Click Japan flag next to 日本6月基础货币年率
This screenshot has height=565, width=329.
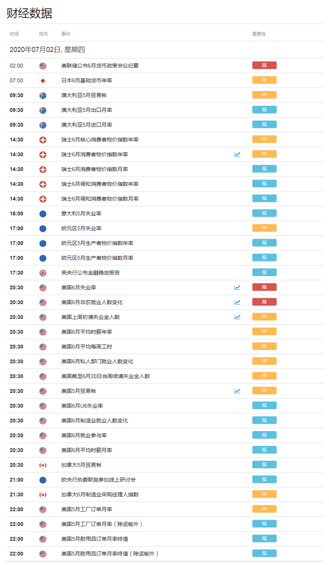[43, 81]
